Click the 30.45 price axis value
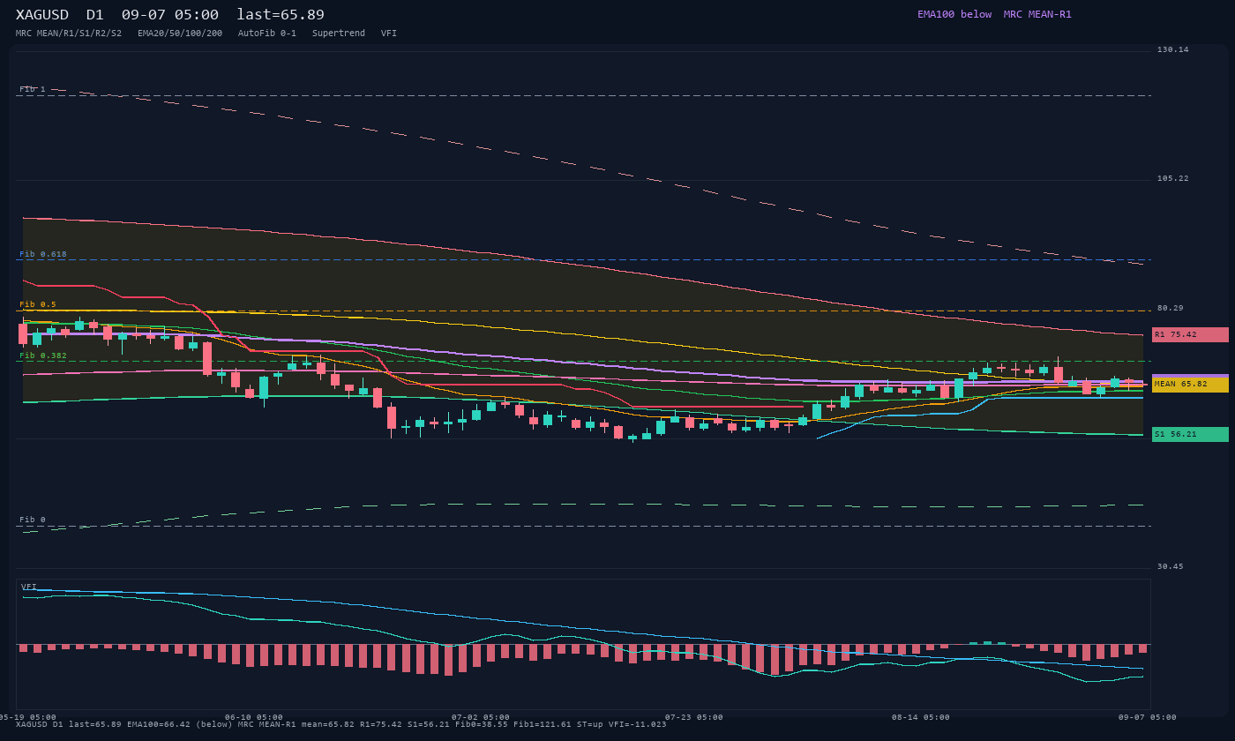This screenshot has width=1235, height=741. pos(1171,566)
